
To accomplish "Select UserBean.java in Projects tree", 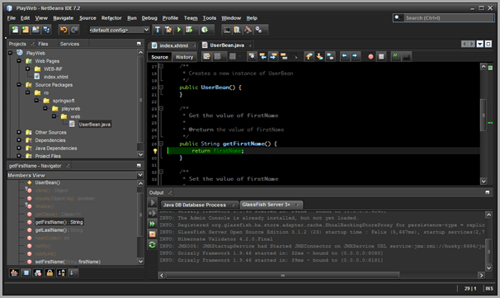I will pyautogui.click(x=94, y=124).
